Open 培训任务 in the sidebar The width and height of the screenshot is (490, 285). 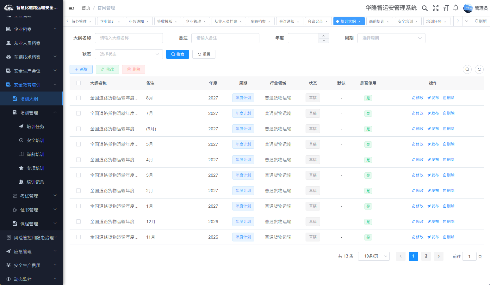[x=32, y=127]
